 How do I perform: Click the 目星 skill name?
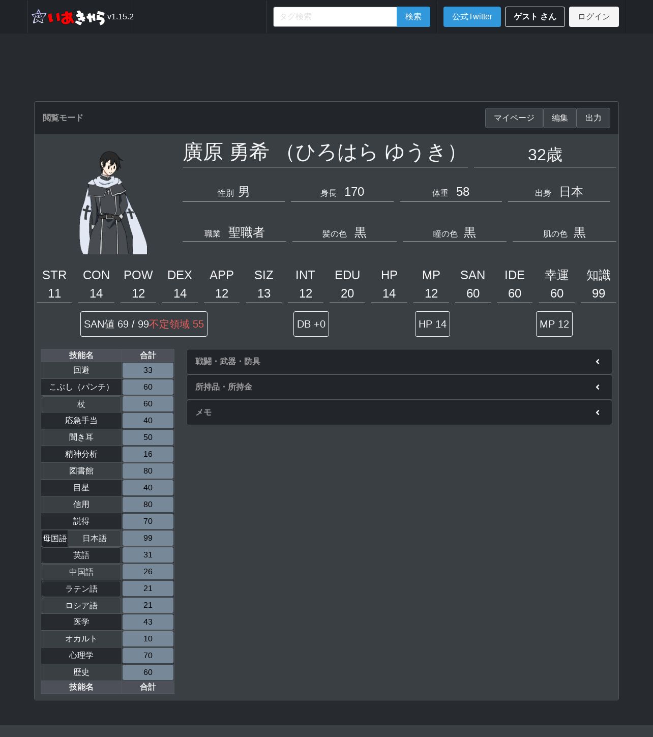tap(81, 488)
